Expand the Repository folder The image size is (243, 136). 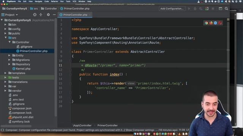tap(9, 64)
